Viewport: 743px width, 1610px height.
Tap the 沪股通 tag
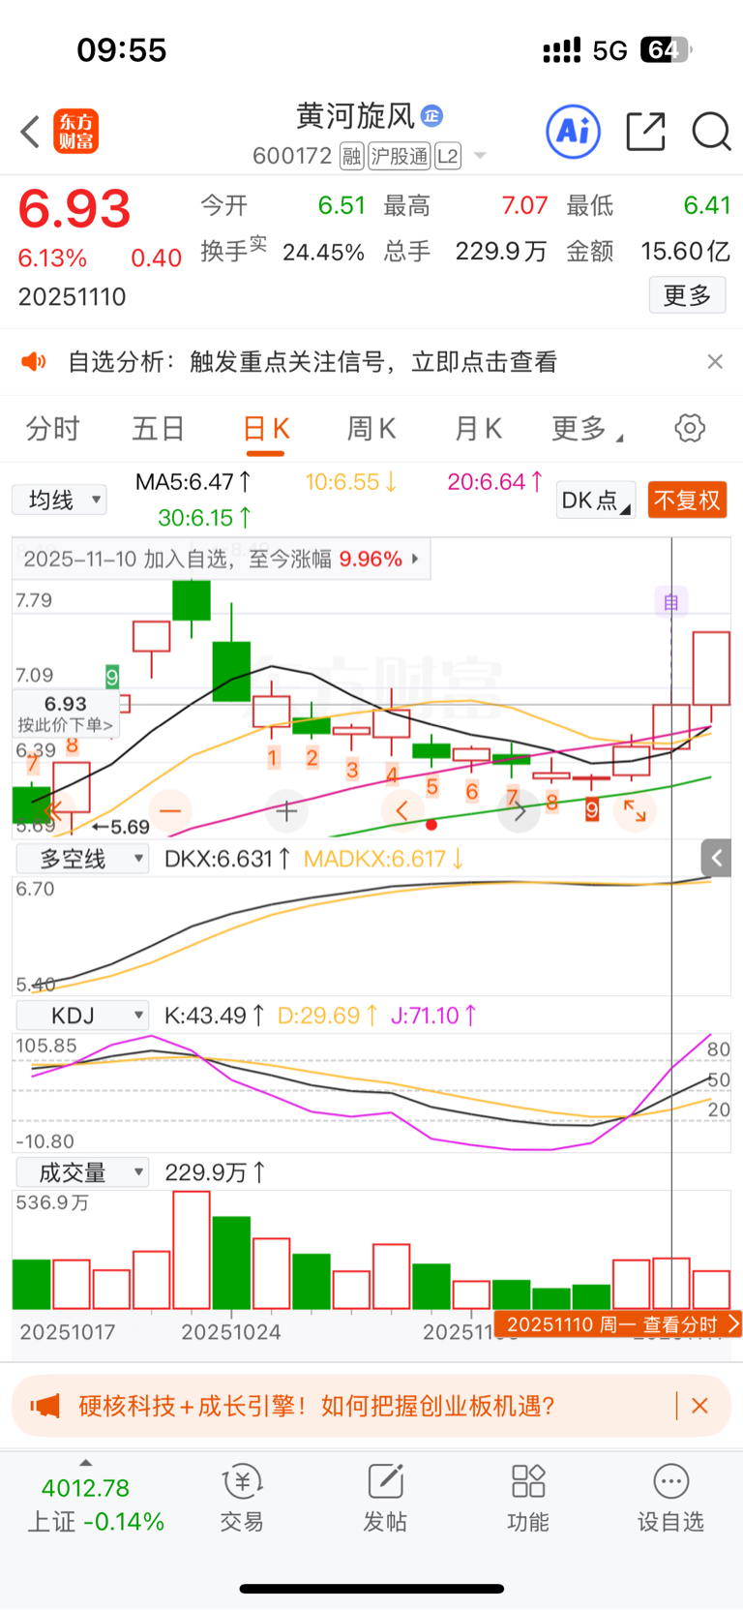click(x=399, y=156)
